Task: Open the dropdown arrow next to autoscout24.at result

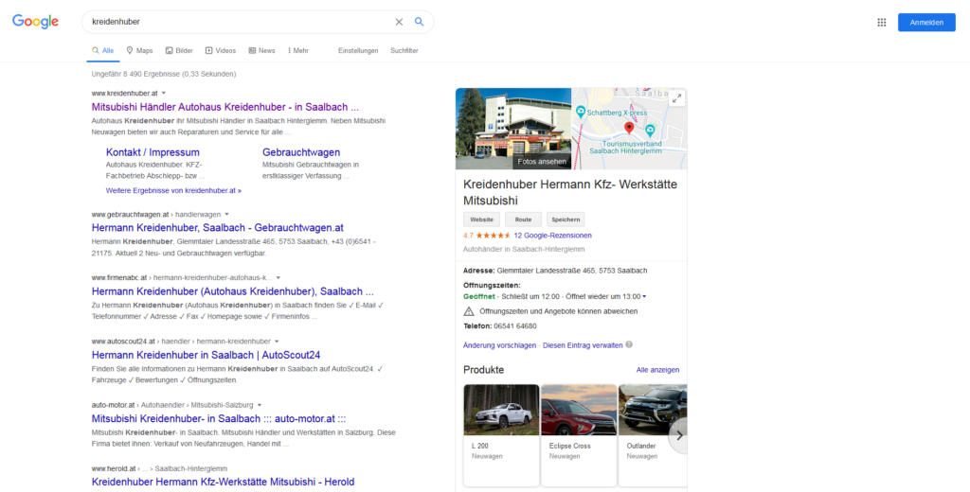Action: (x=277, y=342)
